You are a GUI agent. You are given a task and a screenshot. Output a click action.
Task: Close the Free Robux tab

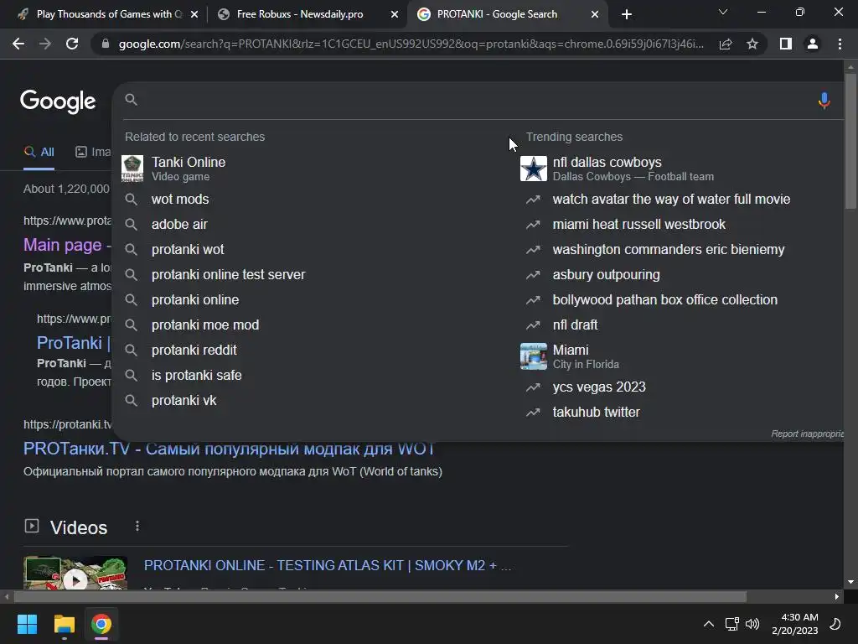pos(395,14)
